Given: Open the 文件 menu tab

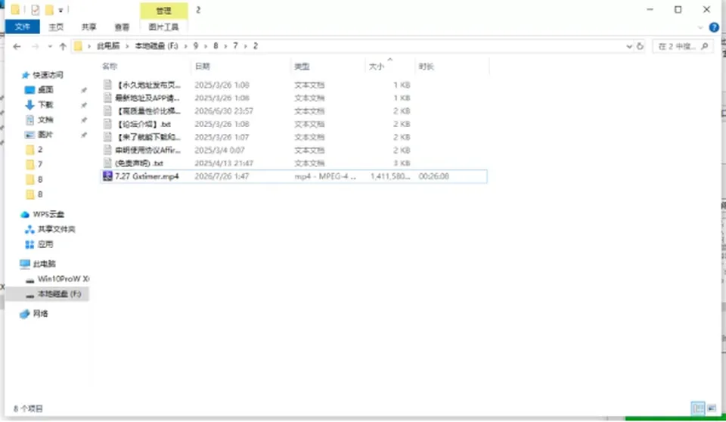Looking at the screenshot, I should click(22, 27).
